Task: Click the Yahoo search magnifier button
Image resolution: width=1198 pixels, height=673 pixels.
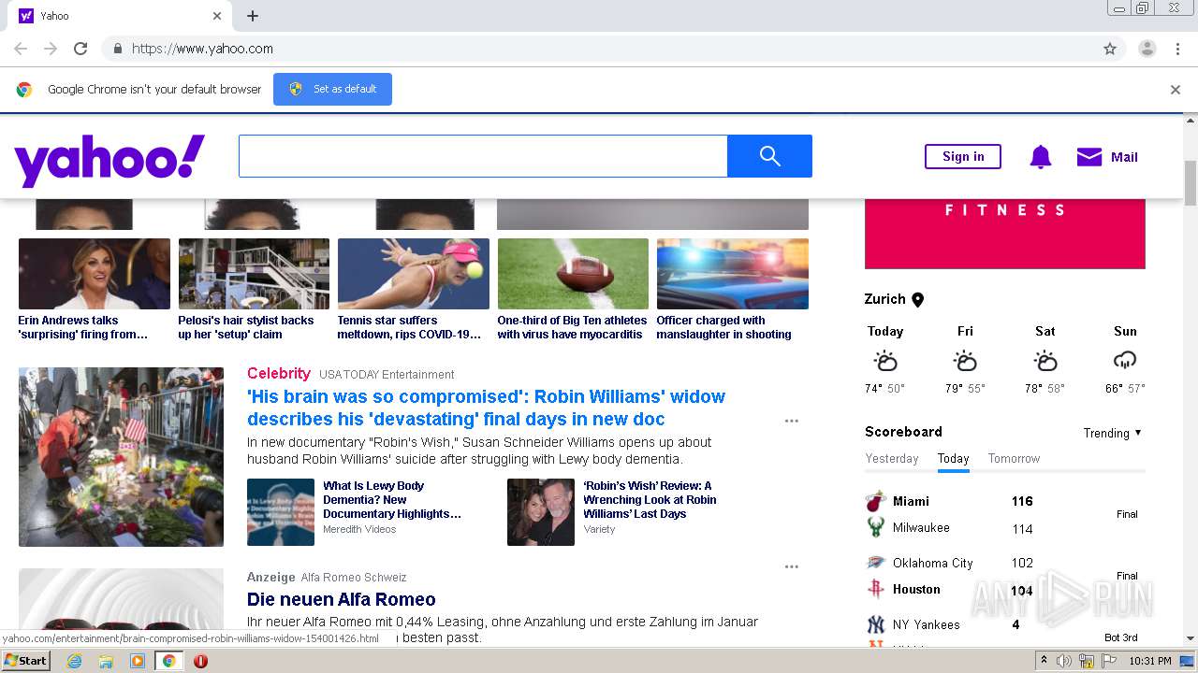Action: pos(769,156)
